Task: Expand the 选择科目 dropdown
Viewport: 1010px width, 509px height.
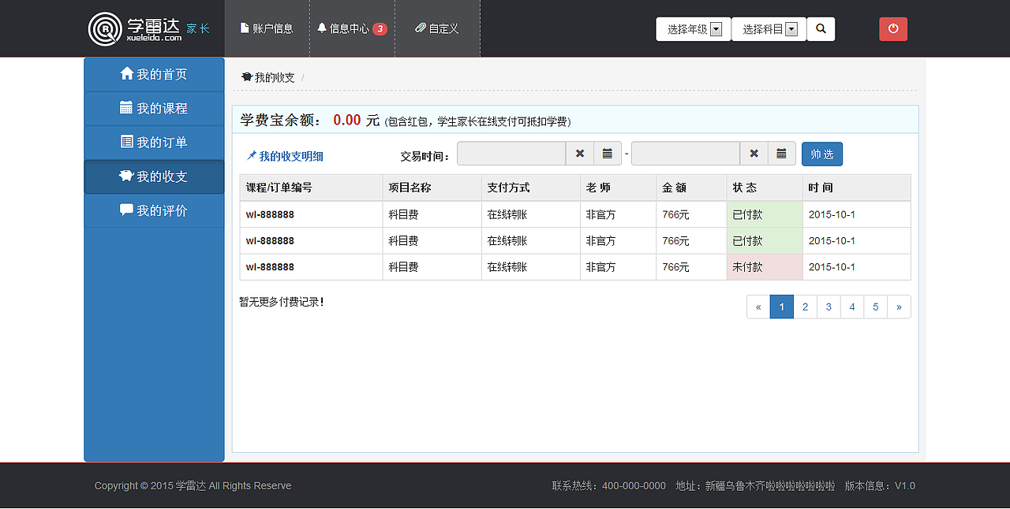Action: (769, 29)
